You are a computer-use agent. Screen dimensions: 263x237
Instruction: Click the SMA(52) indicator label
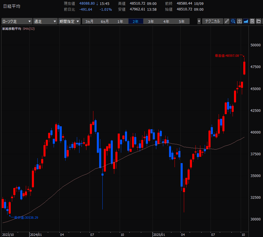point(29,29)
